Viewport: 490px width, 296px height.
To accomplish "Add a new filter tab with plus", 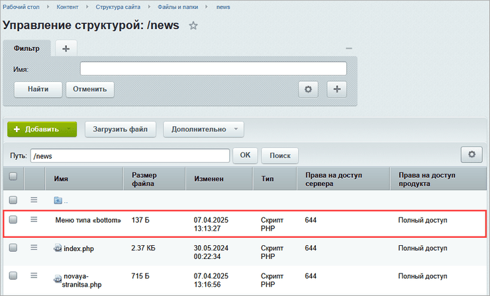I will click(66, 49).
